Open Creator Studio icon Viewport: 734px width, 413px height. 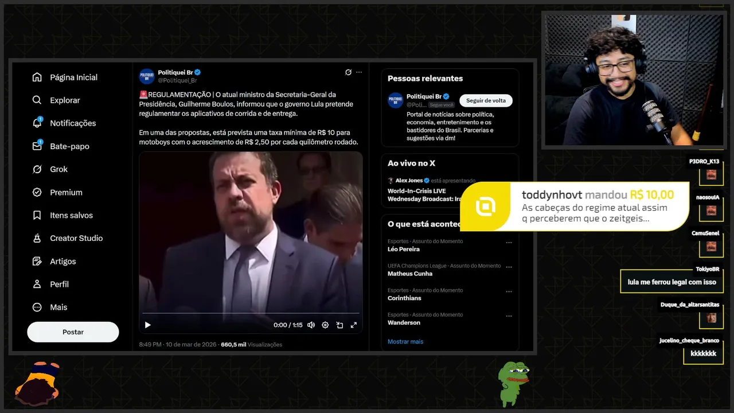[x=37, y=238]
